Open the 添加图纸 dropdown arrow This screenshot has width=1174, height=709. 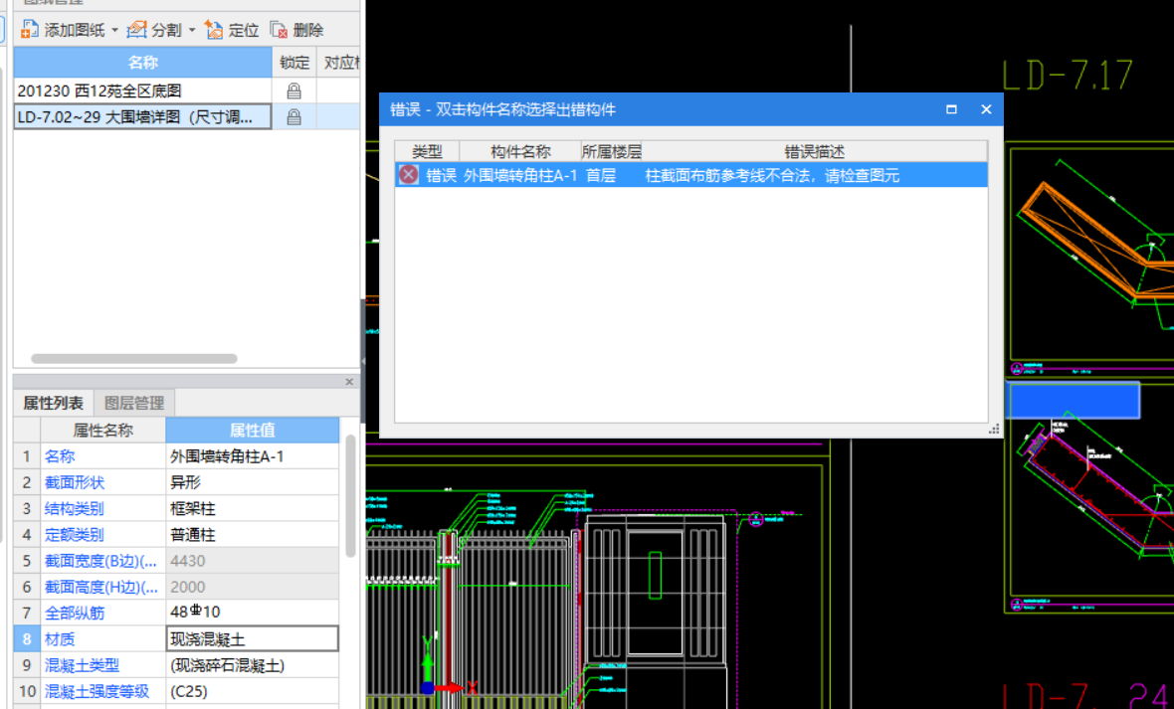(114, 30)
